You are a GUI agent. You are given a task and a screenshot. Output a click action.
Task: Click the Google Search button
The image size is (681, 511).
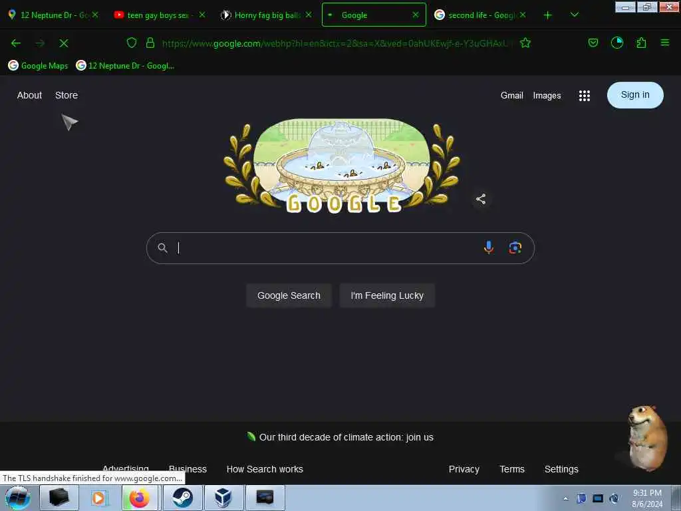(x=289, y=295)
